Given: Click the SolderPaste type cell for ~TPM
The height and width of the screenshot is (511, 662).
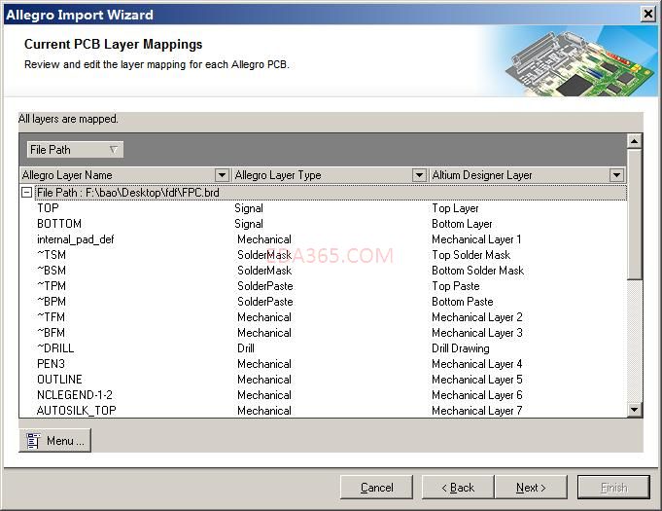Looking at the screenshot, I should pos(264,286).
